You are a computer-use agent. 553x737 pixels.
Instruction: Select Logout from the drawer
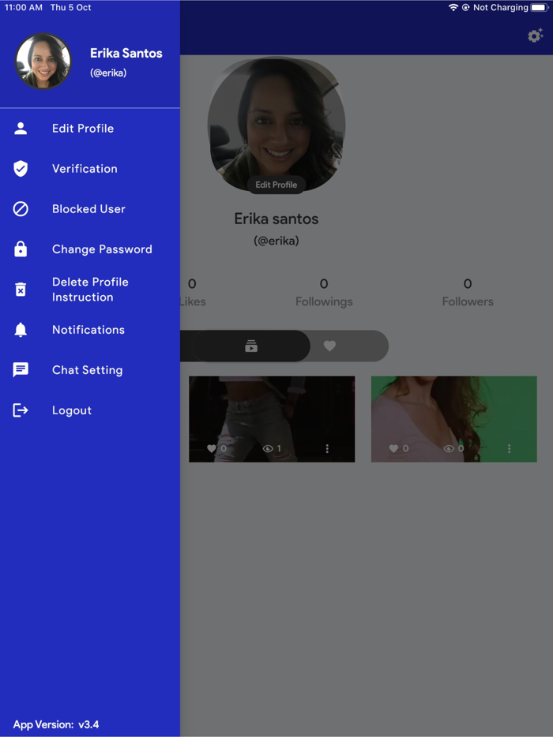(90, 410)
